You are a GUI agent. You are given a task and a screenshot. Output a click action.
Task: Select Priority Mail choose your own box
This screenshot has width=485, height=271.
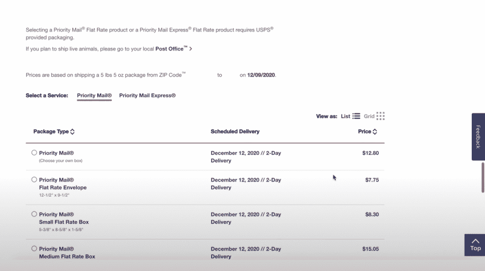pos(34,153)
